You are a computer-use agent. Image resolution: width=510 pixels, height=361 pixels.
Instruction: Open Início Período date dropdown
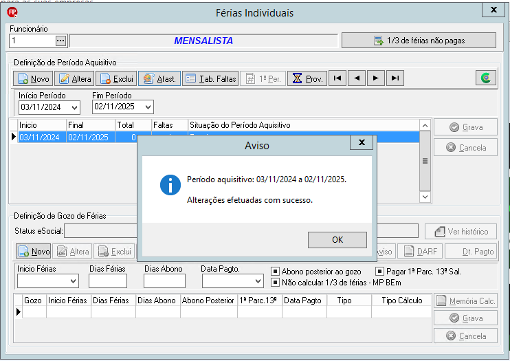(x=74, y=107)
